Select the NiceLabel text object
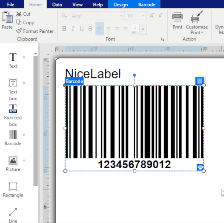The image size is (224, 223). pos(93,73)
